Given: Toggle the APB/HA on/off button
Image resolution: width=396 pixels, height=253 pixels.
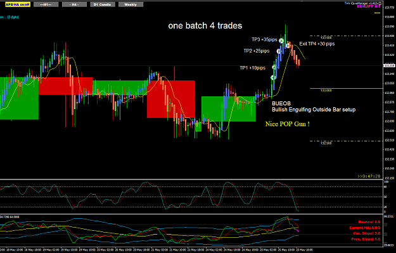Looking at the screenshot, I should coord(18,4).
